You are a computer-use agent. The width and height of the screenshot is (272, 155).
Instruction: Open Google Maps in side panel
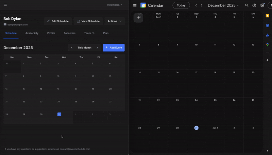[268, 45]
